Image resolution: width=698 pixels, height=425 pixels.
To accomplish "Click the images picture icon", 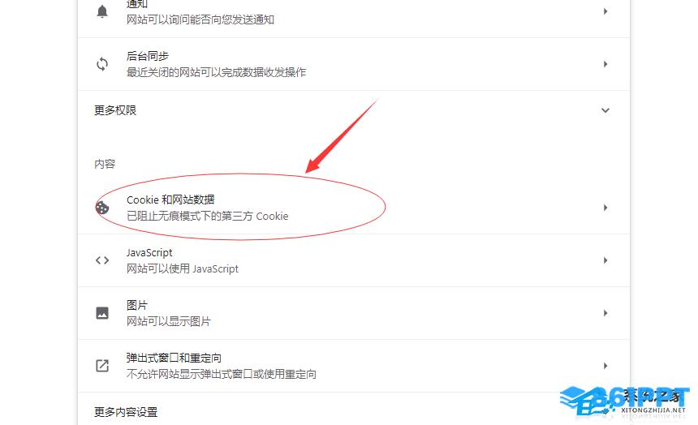I will pyautogui.click(x=102, y=313).
